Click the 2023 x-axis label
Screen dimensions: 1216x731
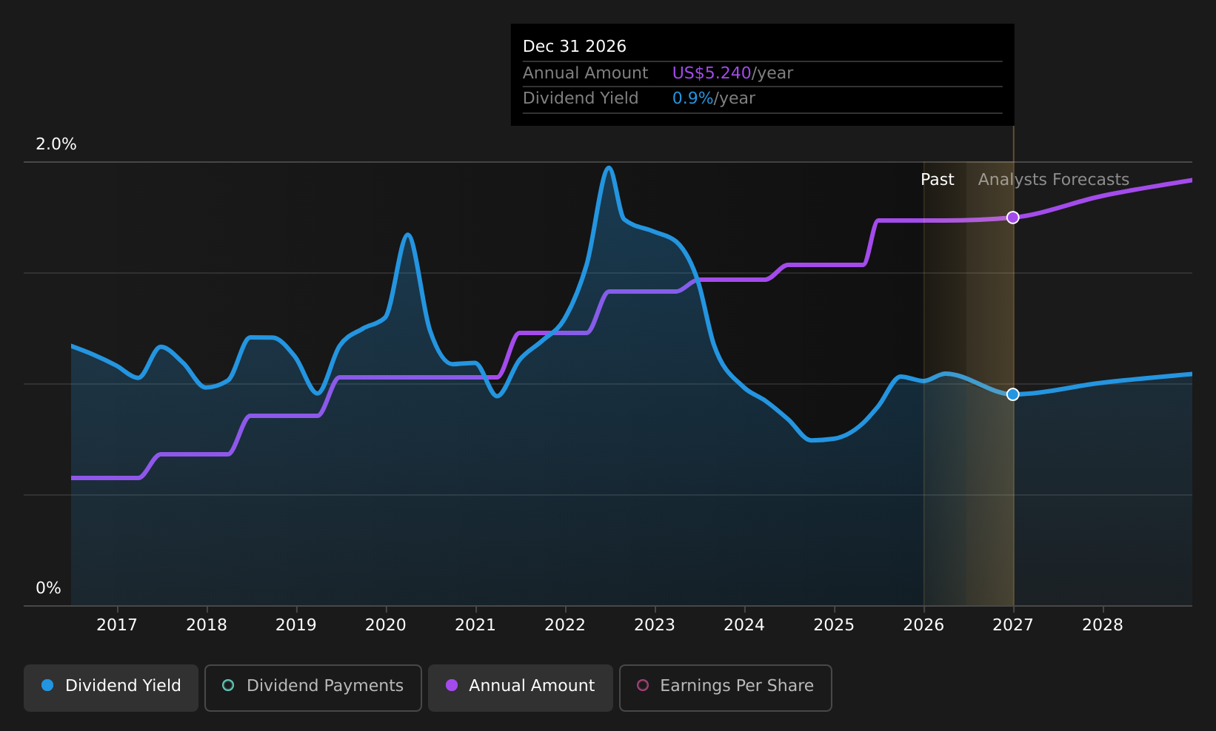[655, 625]
